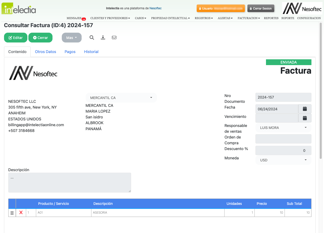
Task: Expand the MERCANTIL CA client dropdown
Action: point(121,98)
